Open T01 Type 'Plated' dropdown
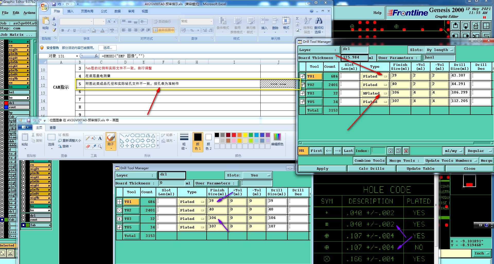Viewport: 494px width, 264px height. (375, 76)
